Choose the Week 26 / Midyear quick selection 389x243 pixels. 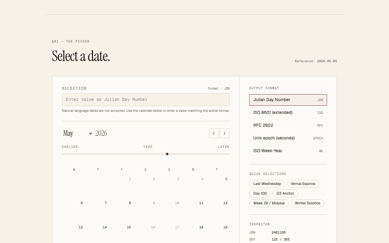click(269, 203)
